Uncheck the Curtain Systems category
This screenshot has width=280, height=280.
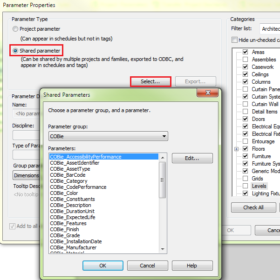245,97
